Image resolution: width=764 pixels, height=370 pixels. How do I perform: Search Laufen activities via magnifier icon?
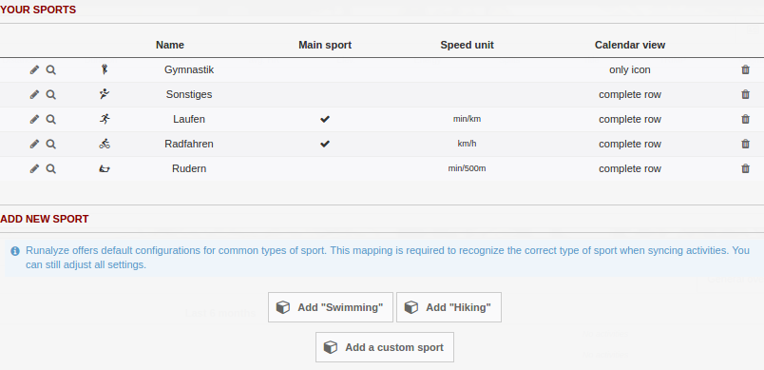click(50, 120)
